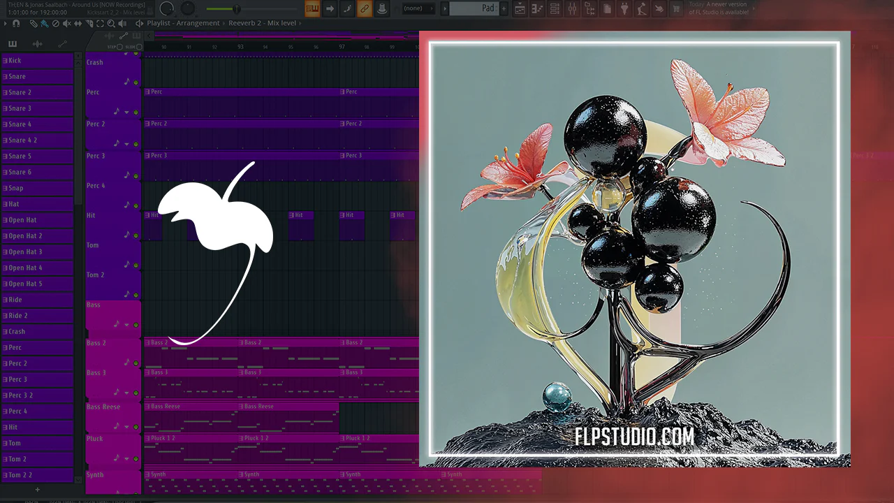The image size is (894, 503).
Task: Click Playlist - Arrangement breadcrumb
Action: (183, 23)
